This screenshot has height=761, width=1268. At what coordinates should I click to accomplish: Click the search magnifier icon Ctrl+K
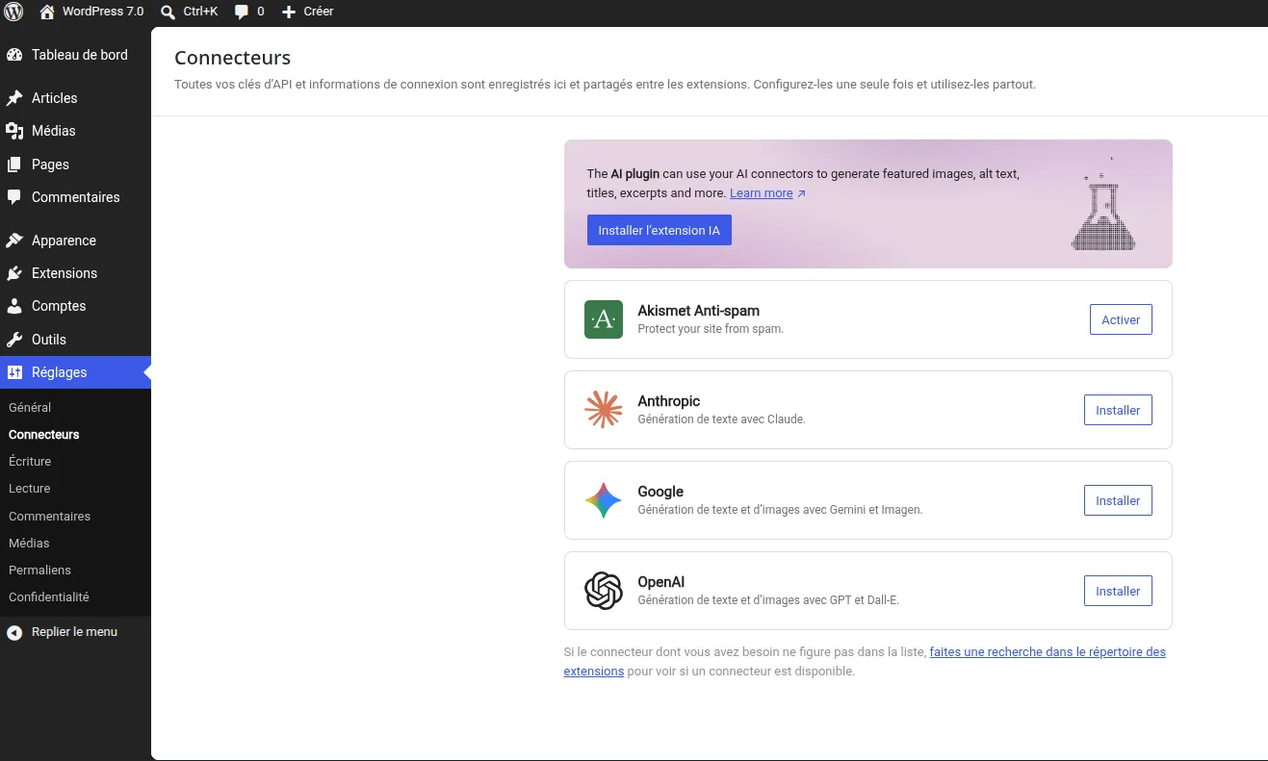pyautogui.click(x=168, y=12)
